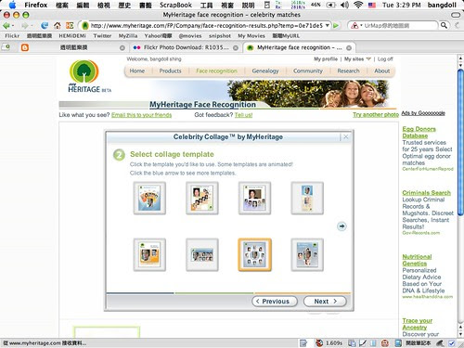The image size is (464, 348).
Task: Select the first collage template thumbnail
Action: tap(149, 199)
